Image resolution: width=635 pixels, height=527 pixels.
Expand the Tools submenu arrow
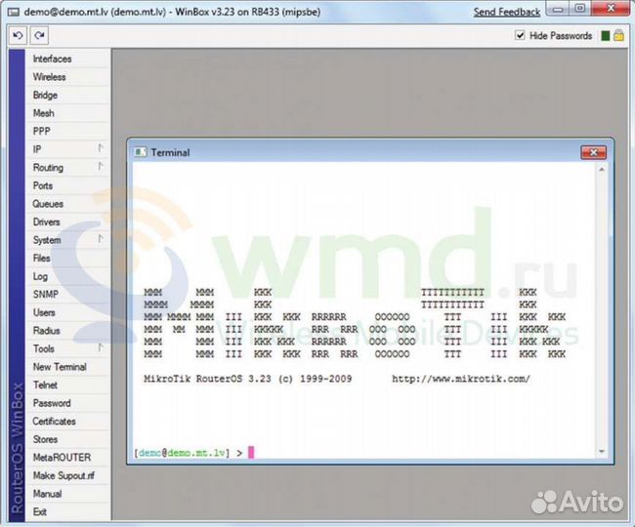click(101, 347)
